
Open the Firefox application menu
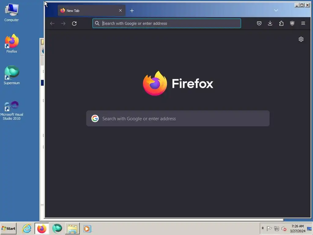pos(303,23)
